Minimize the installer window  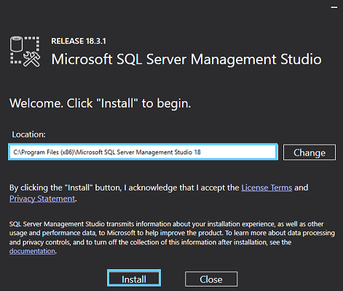point(334,7)
